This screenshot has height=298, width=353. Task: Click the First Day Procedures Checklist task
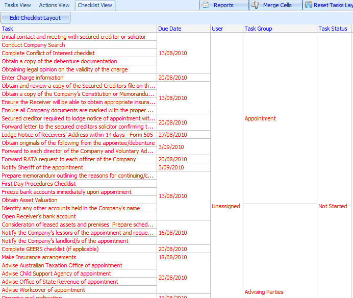(39, 184)
